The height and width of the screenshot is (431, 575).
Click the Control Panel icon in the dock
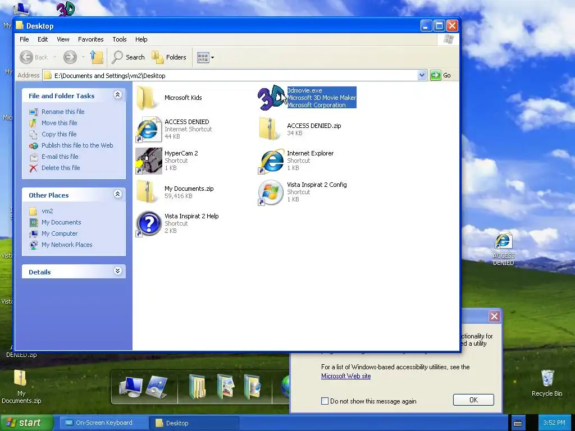point(157,387)
